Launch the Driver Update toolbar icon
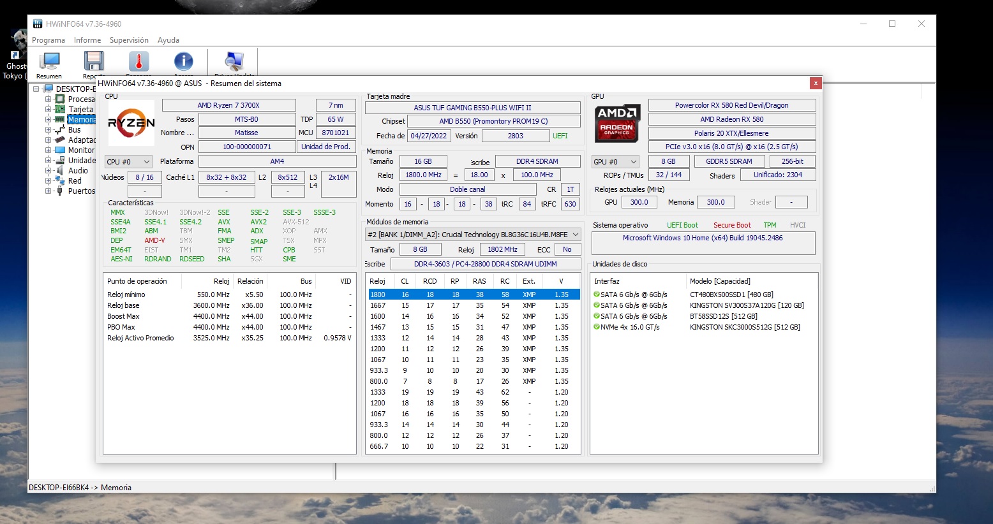The width and height of the screenshot is (993, 524). [234, 61]
